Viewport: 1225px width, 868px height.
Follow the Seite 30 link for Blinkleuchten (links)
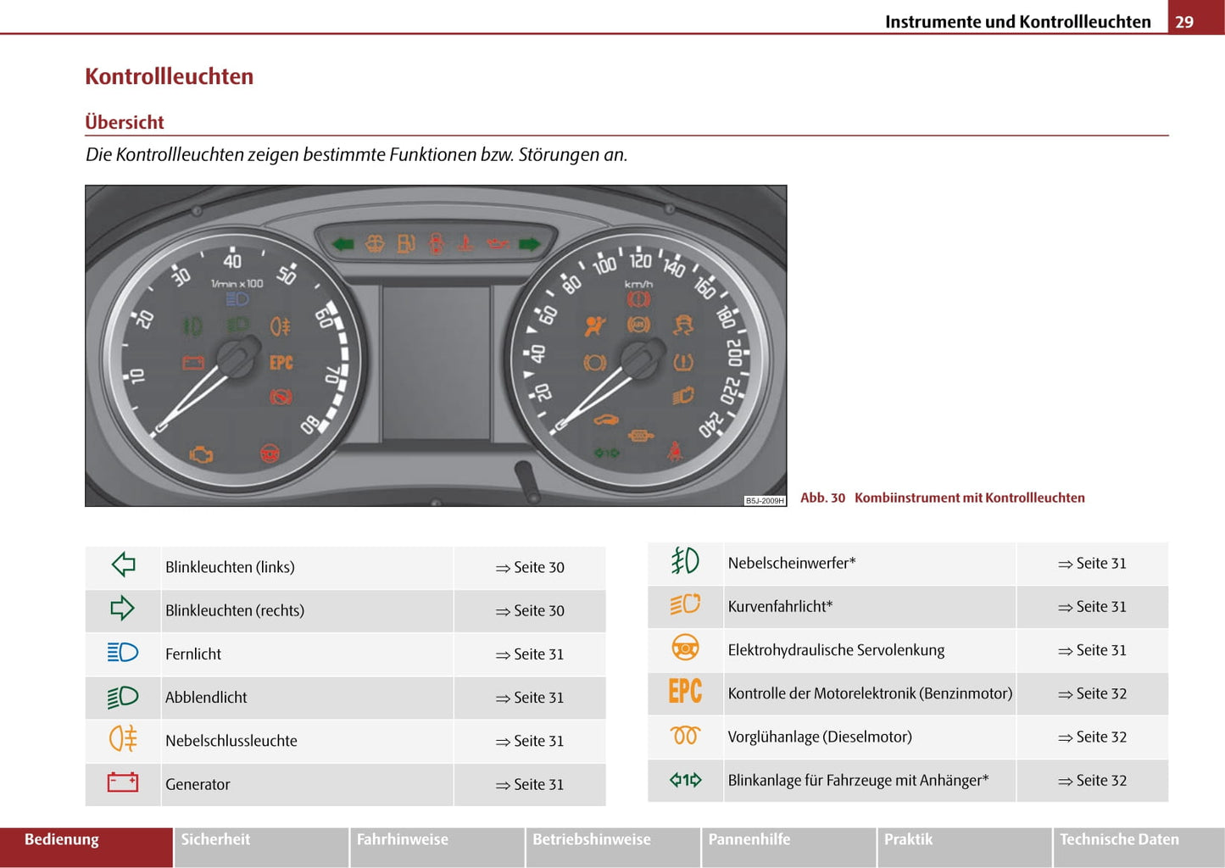(531, 568)
